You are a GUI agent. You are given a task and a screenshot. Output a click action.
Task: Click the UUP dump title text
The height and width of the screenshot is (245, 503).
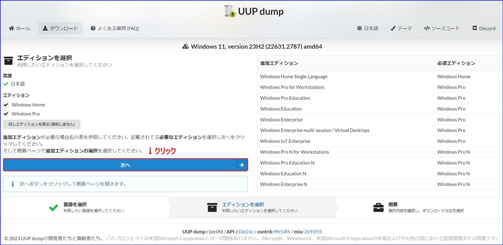[261, 12]
